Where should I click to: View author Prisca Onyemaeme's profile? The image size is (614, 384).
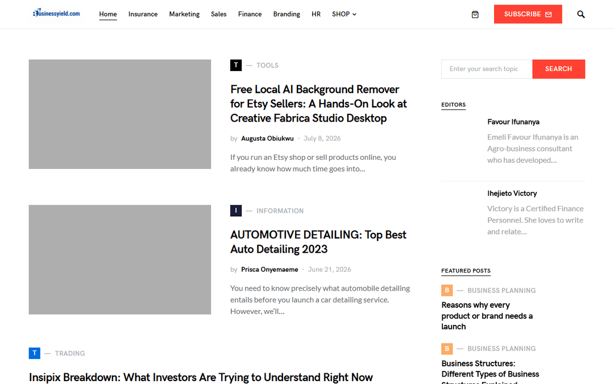pyautogui.click(x=269, y=270)
